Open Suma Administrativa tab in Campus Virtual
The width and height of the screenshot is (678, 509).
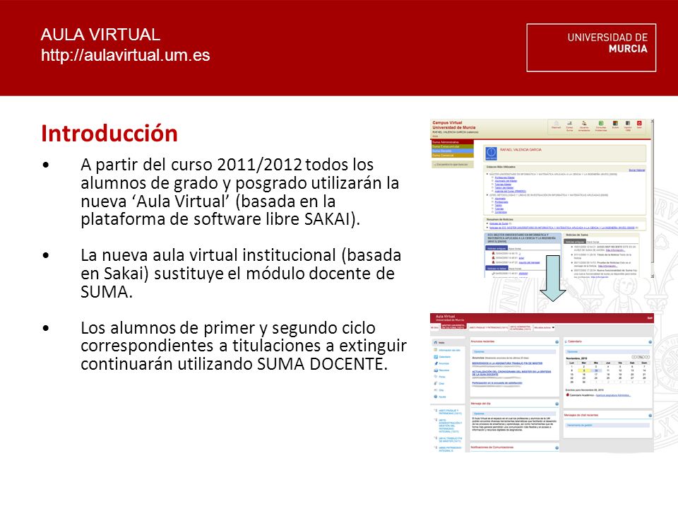(x=453, y=142)
